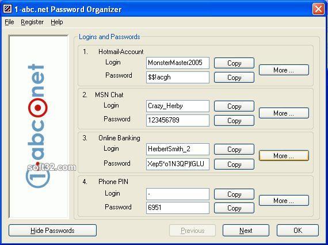This screenshot has height=245, width=328.
Task: Copy the Phone PIN password 6951
Action: [x=234, y=208]
